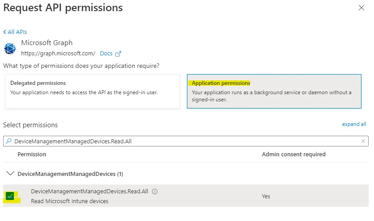Click the Yes admin consent value
Screen dimensions: 374x221
(x=266, y=196)
